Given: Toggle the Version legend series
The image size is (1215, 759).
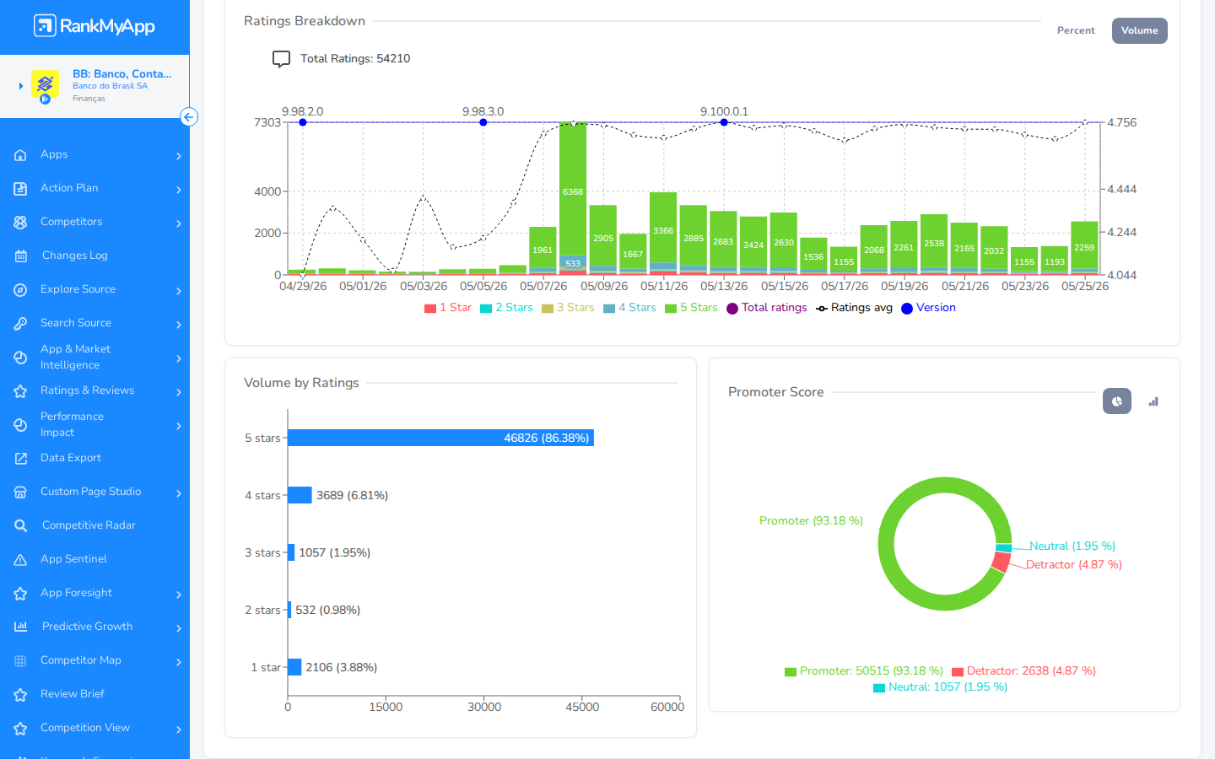Looking at the screenshot, I should click(928, 308).
